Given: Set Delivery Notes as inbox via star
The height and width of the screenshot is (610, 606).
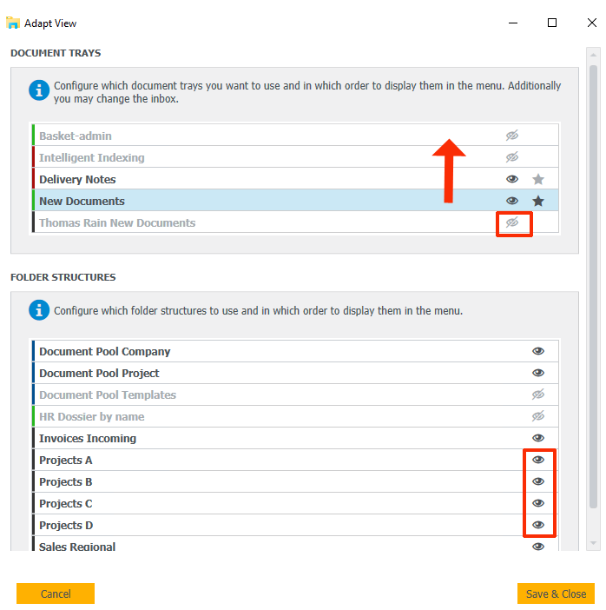Looking at the screenshot, I should coord(538,180).
